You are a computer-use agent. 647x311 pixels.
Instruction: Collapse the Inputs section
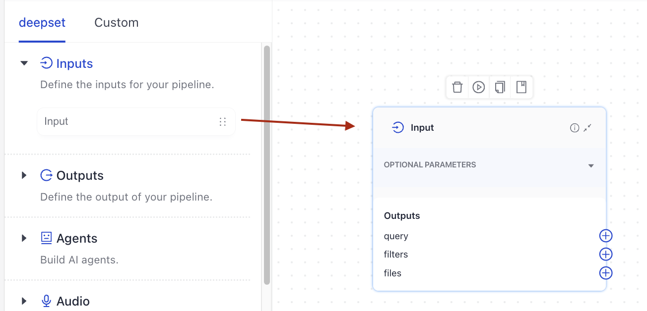(x=24, y=63)
